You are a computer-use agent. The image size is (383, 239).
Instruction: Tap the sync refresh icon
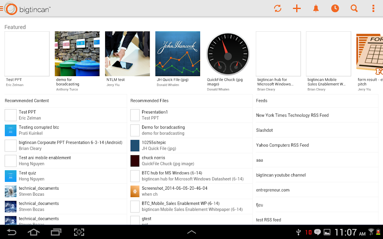[278, 9]
